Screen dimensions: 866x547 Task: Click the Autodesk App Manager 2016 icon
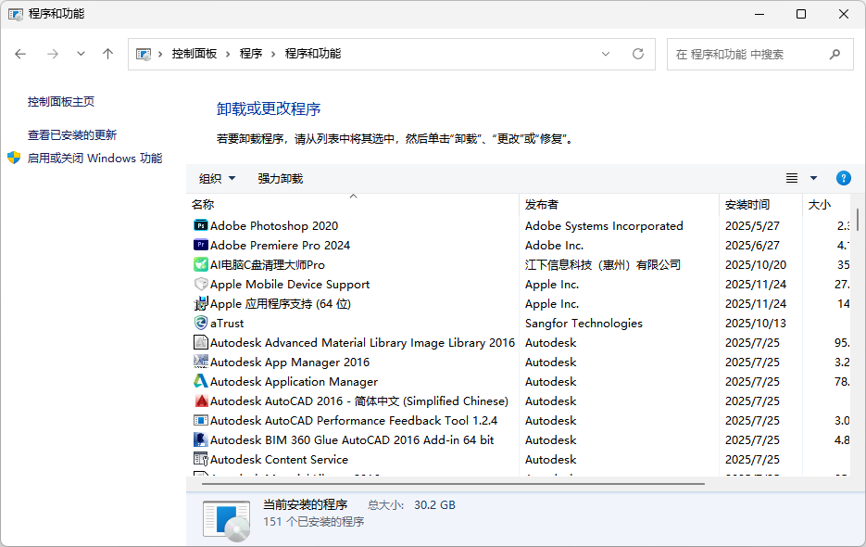[x=200, y=362]
